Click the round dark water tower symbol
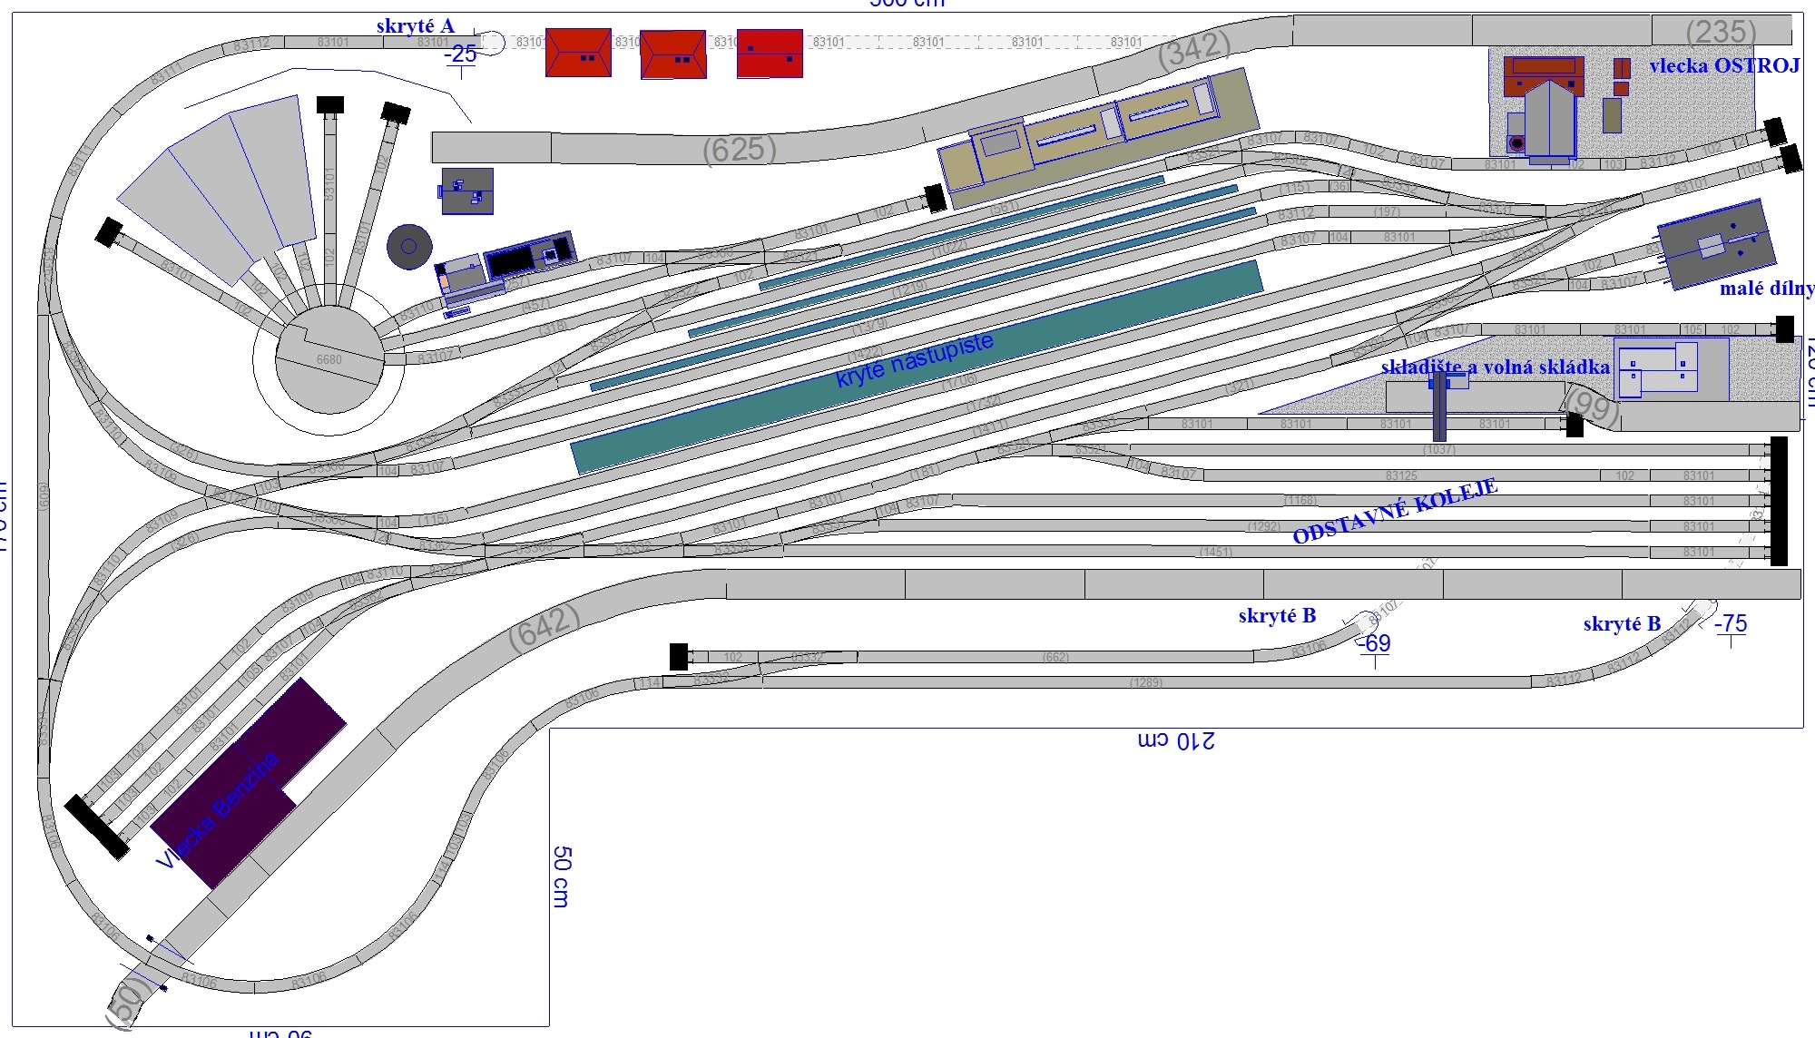This screenshot has height=1038, width=1815. [408, 246]
